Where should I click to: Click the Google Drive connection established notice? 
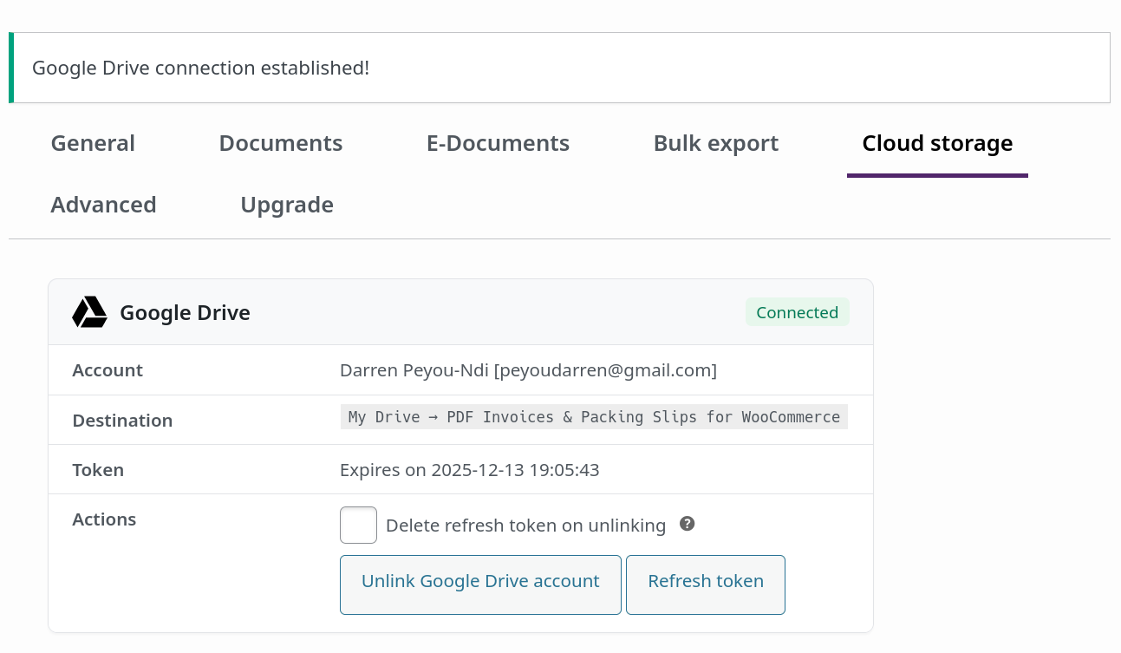[200, 68]
